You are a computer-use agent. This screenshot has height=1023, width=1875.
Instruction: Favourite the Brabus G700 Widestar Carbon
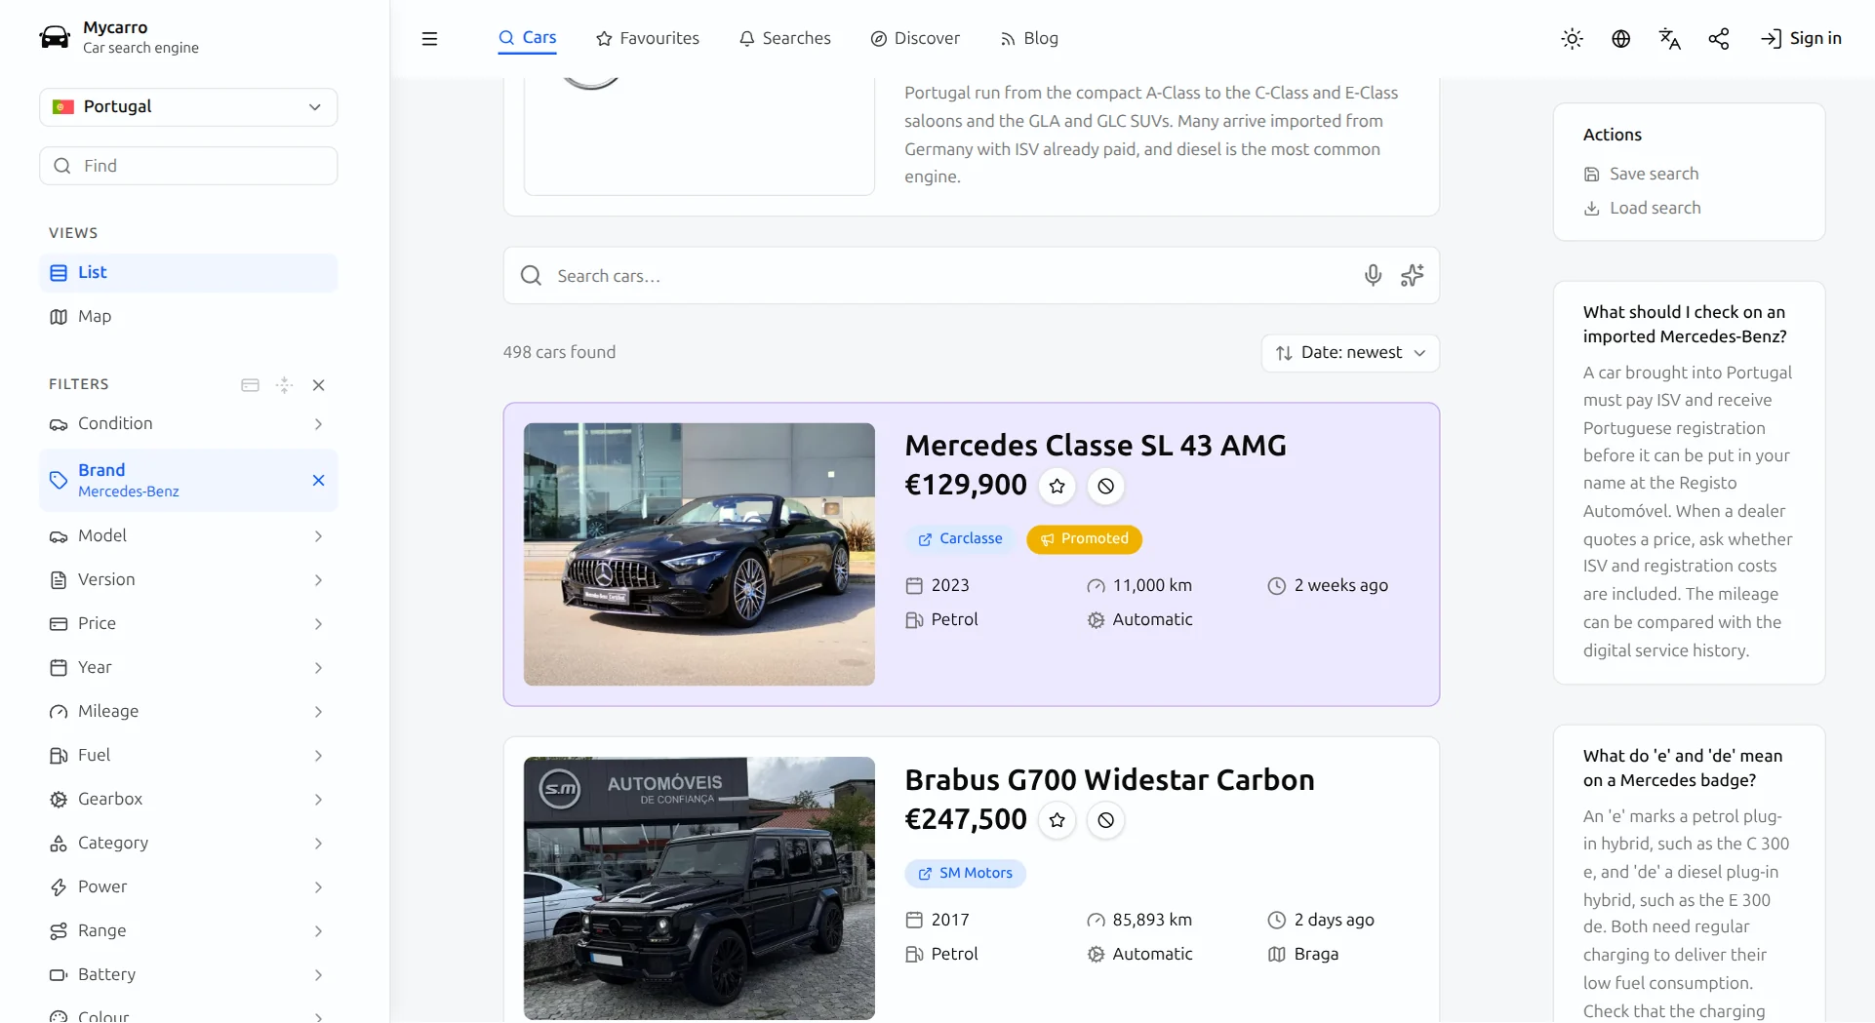coord(1057,820)
